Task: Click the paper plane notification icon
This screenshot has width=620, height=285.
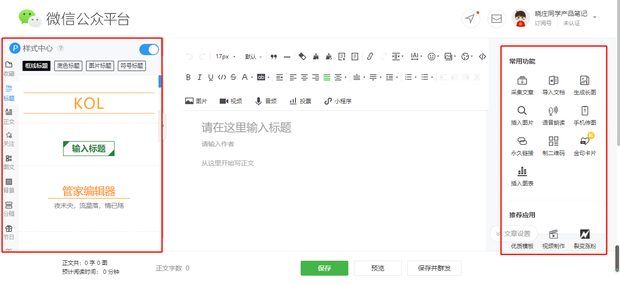Action: coord(471,19)
